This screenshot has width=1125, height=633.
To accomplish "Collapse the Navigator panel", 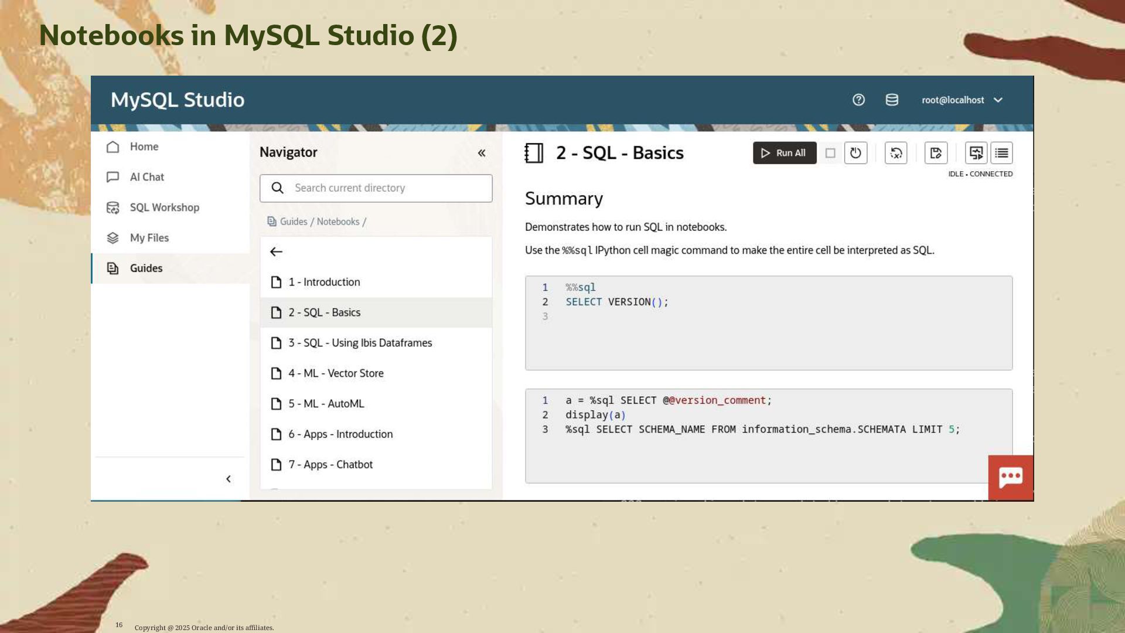I will [482, 153].
